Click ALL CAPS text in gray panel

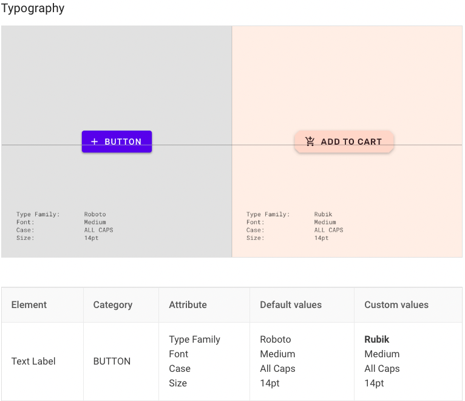[x=98, y=230]
